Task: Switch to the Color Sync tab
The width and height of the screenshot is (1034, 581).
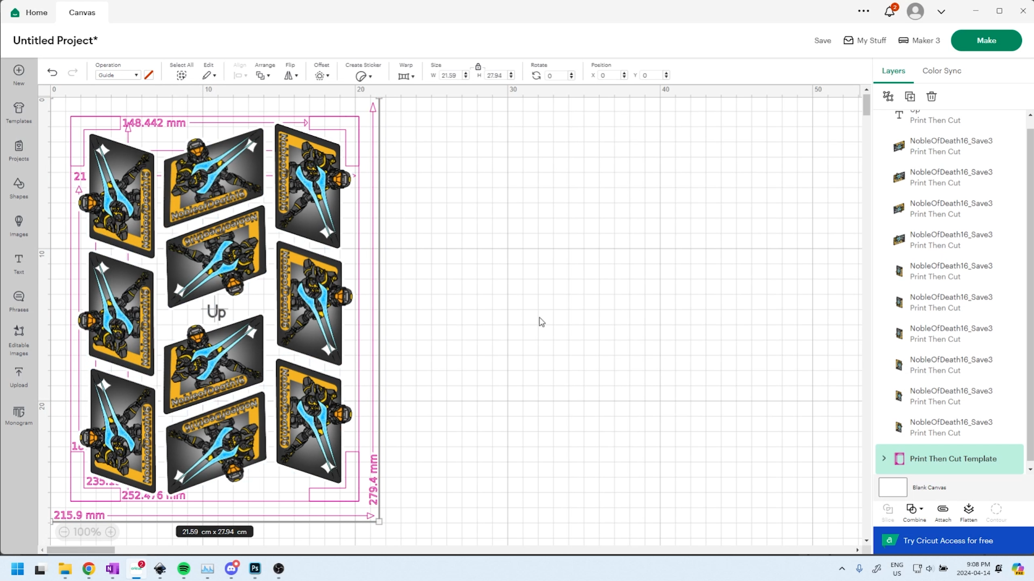Action: (x=941, y=71)
